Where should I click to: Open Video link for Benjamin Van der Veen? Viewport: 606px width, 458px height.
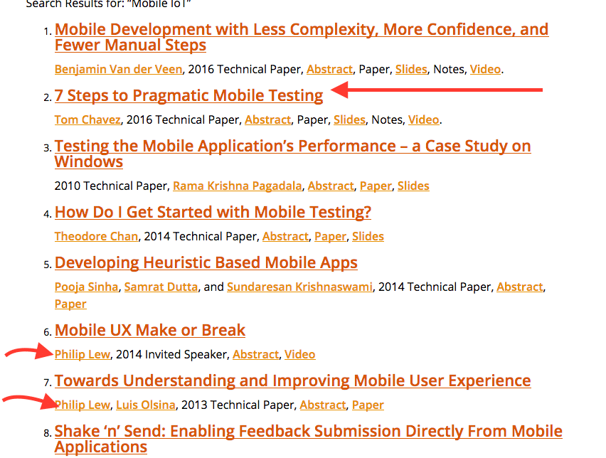pos(485,69)
